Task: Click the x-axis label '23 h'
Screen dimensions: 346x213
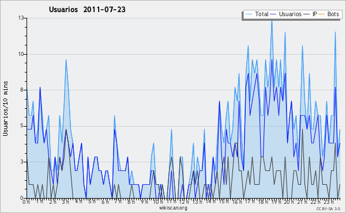Action: coord(329,201)
